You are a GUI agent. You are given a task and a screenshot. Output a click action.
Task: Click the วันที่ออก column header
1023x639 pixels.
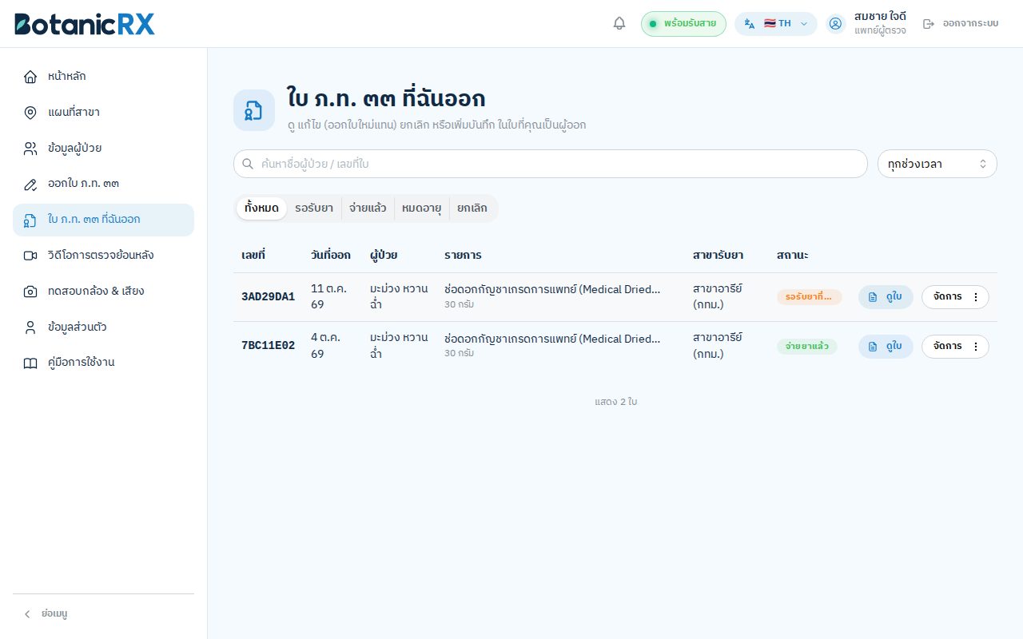coord(331,256)
